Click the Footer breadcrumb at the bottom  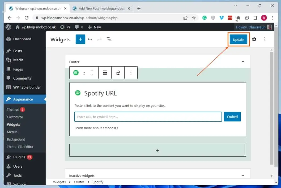(79, 182)
